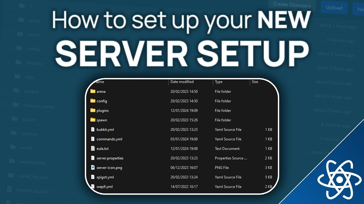Click the date 20/02/2023 15:26 in the spawn row
This screenshot has height=204, width=364.
[x=184, y=120]
